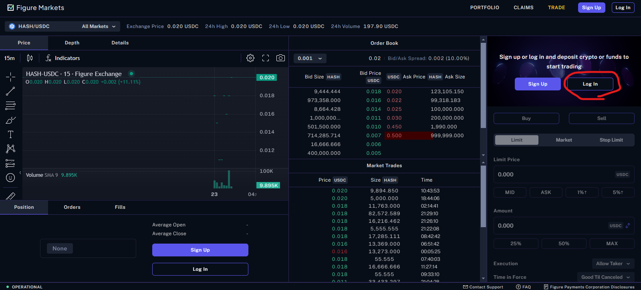This screenshot has height=290, width=641.
Task: Open the Orders tab
Action: coord(72,207)
